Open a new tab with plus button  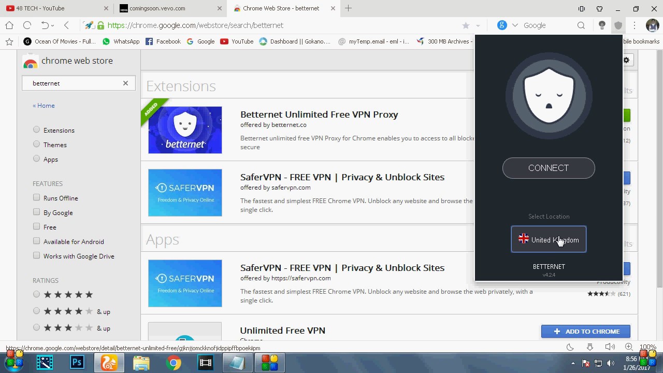click(x=348, y=8)
